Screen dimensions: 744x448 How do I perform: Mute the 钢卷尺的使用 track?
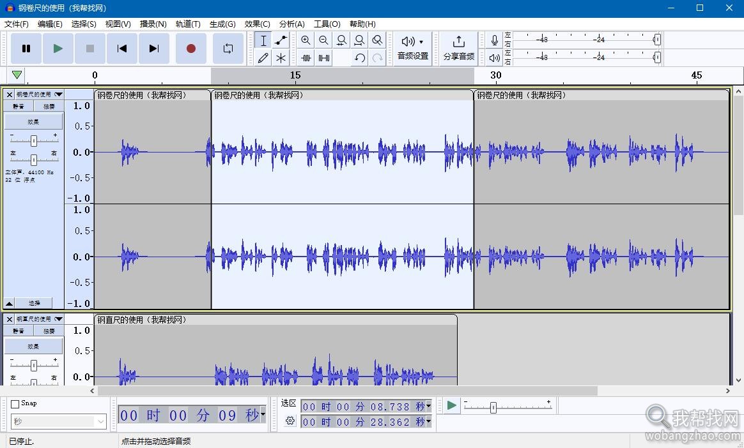coord(19,107)
